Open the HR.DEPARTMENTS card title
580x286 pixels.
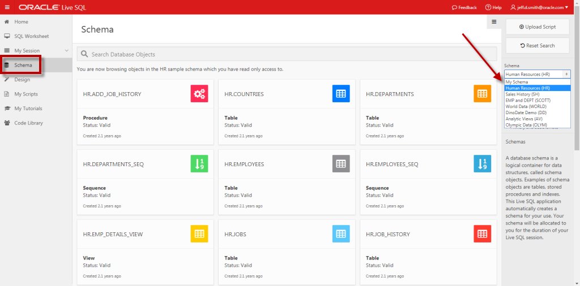[390, 94]
